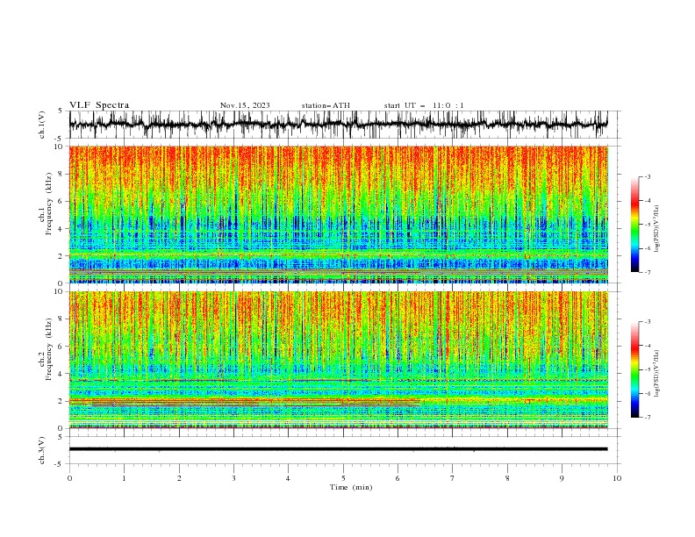Click the 'VLF Spectra' title text
The height and width of the screenshot is (537, 695).
coord(99,105)
